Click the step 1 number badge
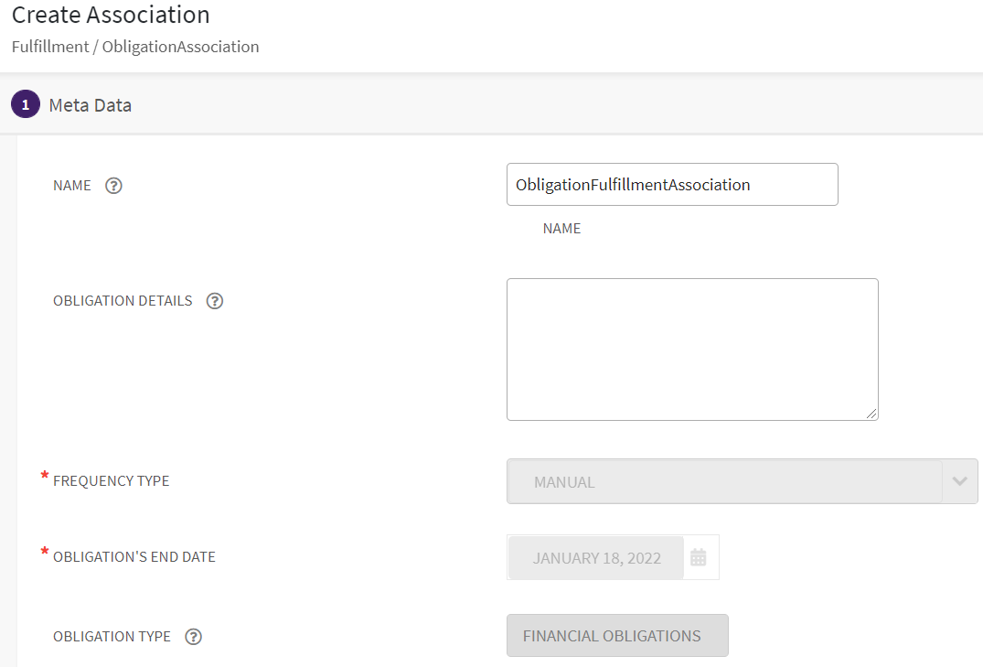983x667 pixels. tap(26, 105)
